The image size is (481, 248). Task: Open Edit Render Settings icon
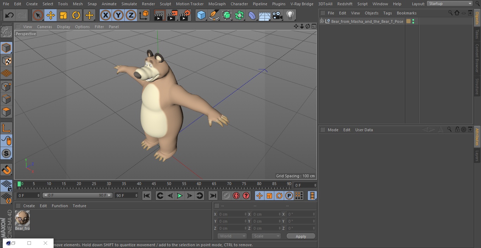(185, 15)
